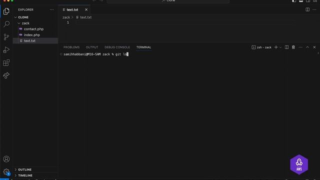Open the Explorer view in activity bar
This screenshot has height=180, width=320.
(6, 11)
